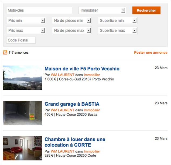Image resolution: width=171 pixels, height=165 pixels.
Task: Click the Porto Vecchio bay view thumbnail
Action: pos(22,77)
